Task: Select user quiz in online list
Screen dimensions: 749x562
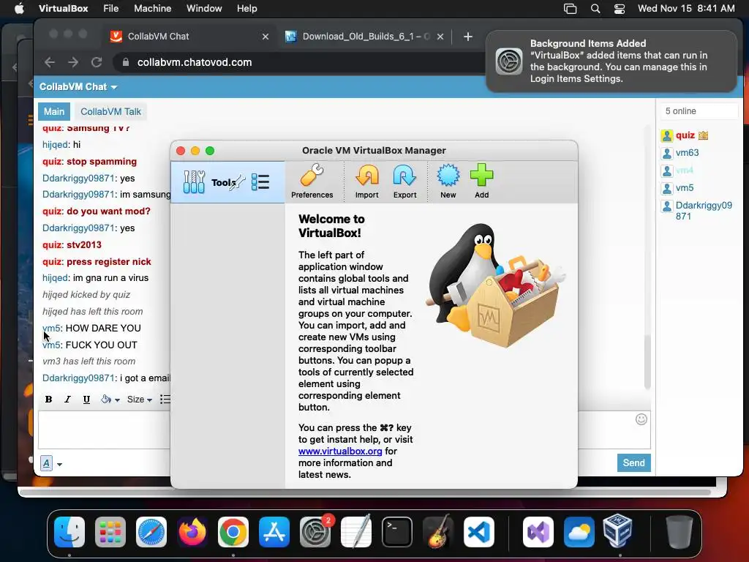Action: click(x=685, y=135)
